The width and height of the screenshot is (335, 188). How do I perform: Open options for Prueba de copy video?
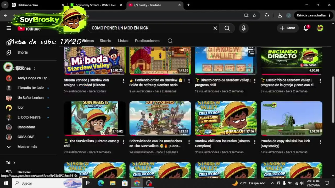[320, 142]
